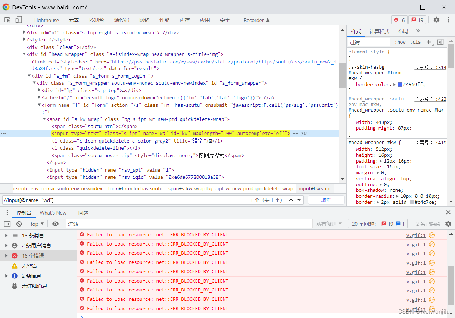
Task: Open the DevTools three-dot customize menu
Action: (x=448, y=20)
